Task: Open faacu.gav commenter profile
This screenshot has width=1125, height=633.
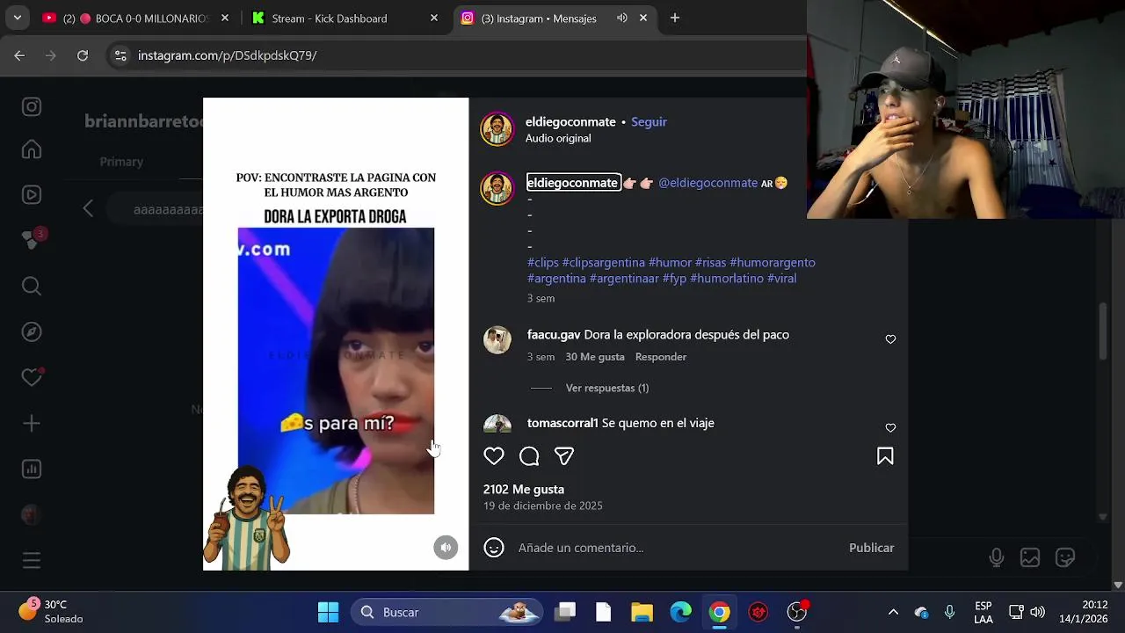Action: (554, 335)
